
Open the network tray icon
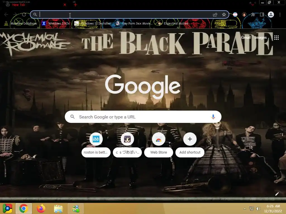[x=252, y=208]
